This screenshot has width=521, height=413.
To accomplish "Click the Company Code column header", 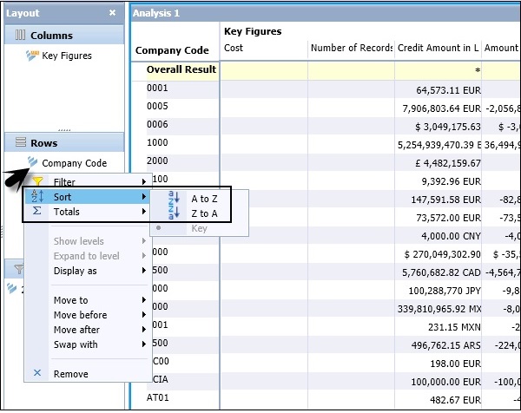I will [x=172, y=51].
